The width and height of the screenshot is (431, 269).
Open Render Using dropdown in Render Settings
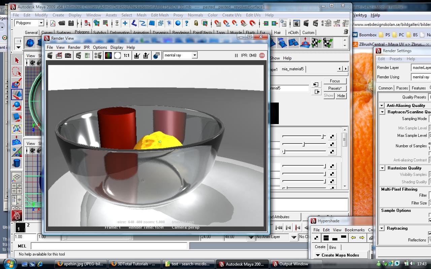point(421,77)
